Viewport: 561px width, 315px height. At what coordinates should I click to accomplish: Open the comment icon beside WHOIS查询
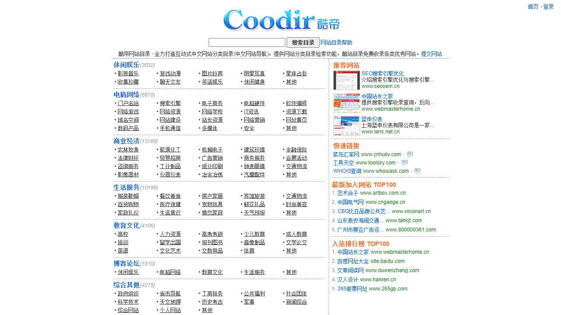(417, 171)
